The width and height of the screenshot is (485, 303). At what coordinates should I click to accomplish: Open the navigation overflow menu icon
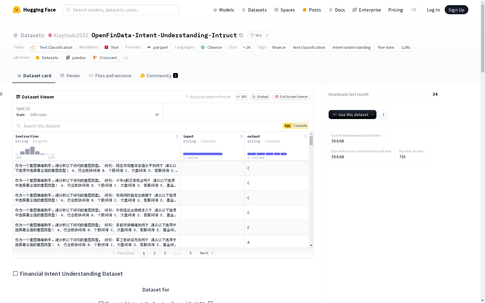(x=413, y=10)
